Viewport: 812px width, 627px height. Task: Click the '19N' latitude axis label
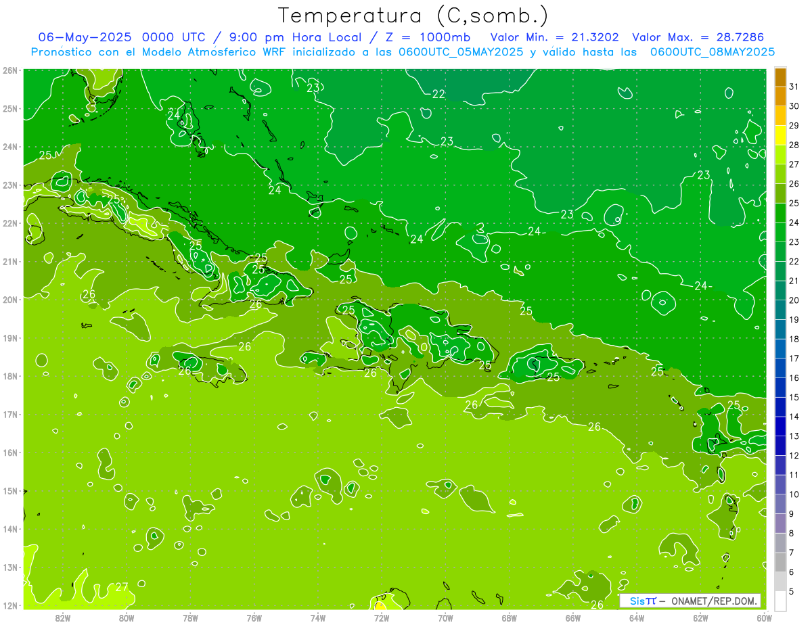click(10, 338)
